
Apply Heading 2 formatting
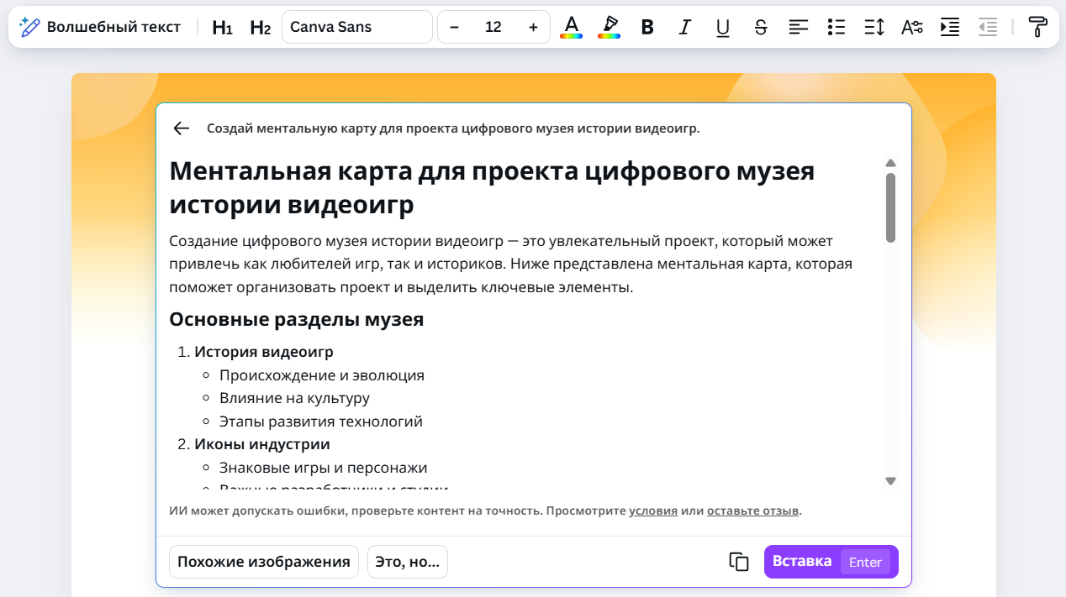[x=259, y=26]
